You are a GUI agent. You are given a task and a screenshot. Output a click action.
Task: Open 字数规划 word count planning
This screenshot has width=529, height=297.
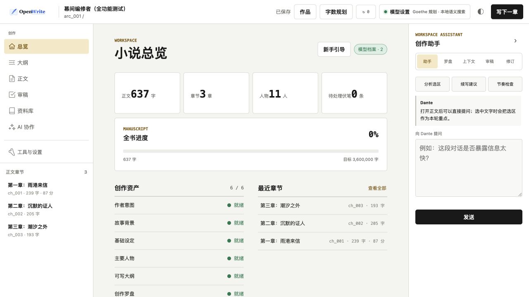(336, 12)
